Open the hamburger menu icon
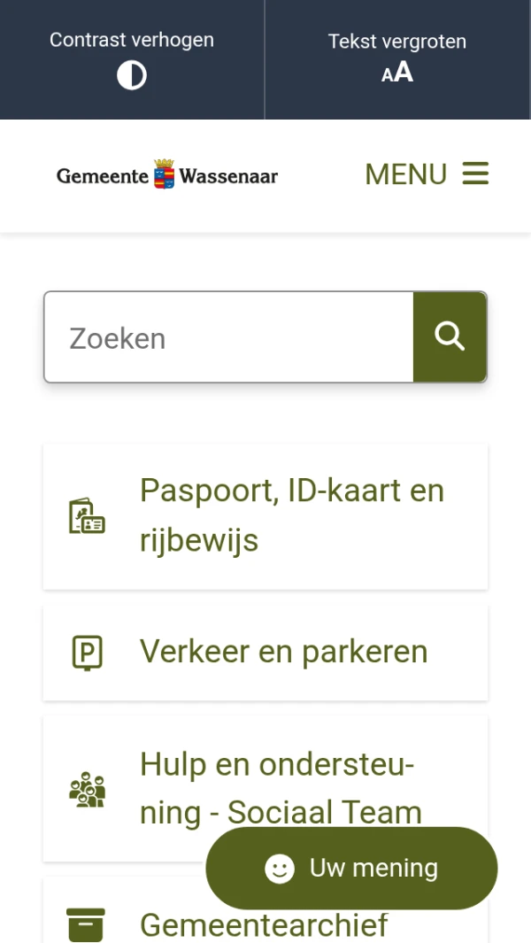The height and width of the screenshot is (943, 531). 475,174
